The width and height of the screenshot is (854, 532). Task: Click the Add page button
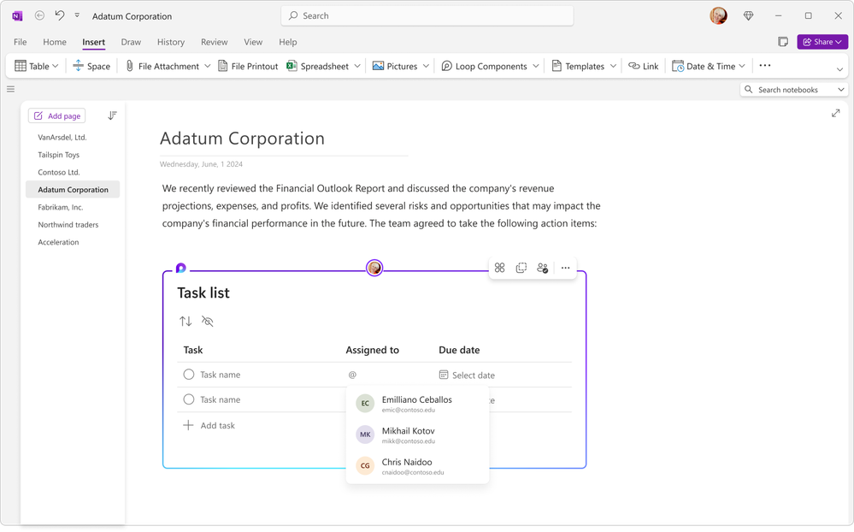[57, 115]
